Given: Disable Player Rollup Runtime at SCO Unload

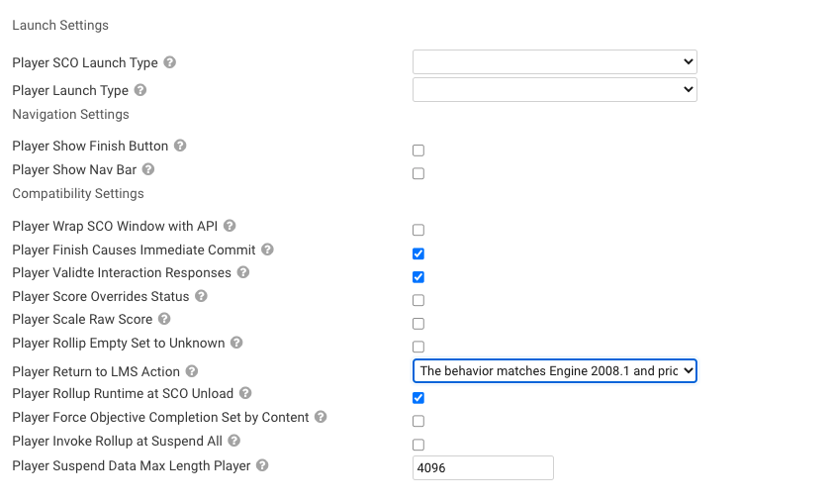Looking at the screenshot, I should coord(418,398).
